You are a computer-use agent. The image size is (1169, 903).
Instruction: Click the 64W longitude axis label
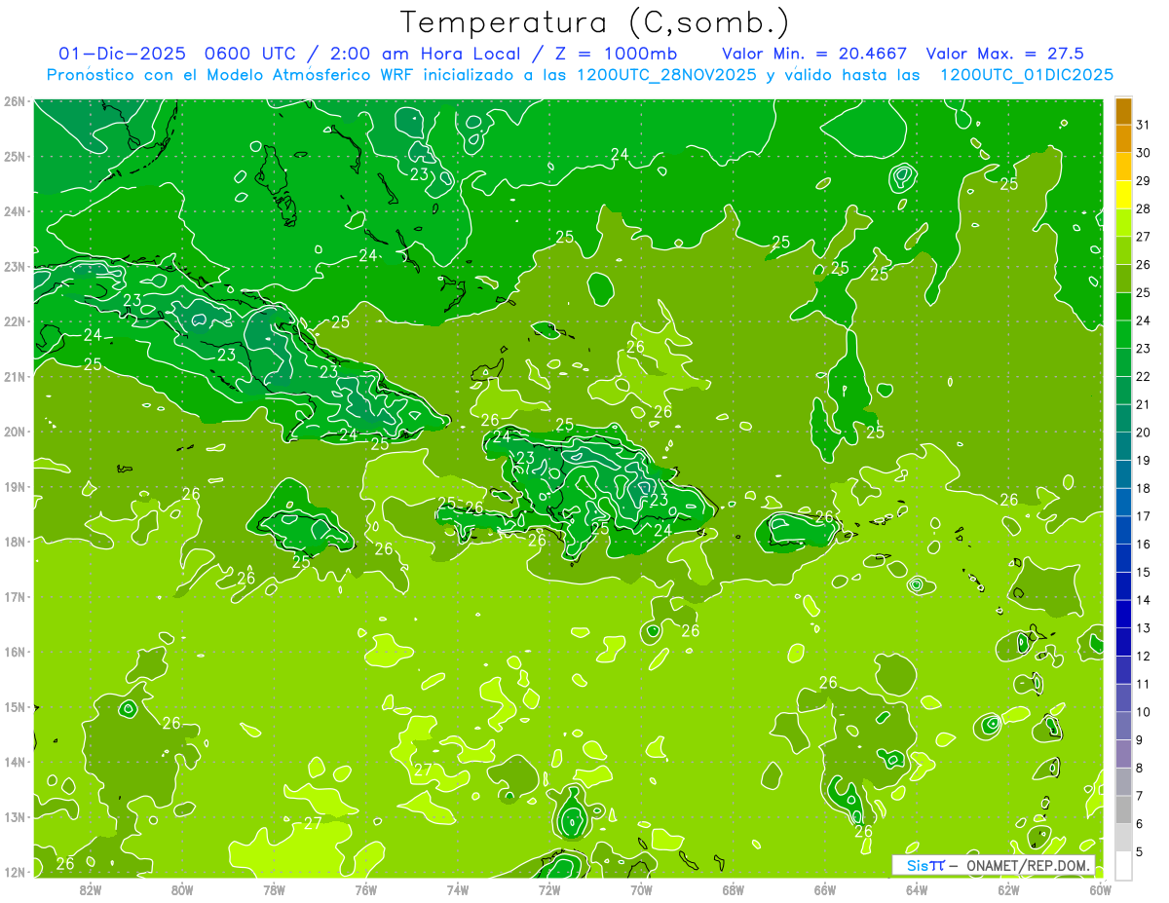917,889
